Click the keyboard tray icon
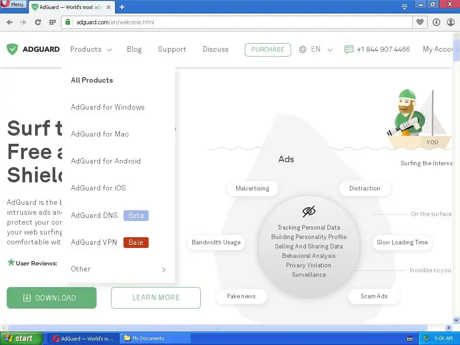 410,339
